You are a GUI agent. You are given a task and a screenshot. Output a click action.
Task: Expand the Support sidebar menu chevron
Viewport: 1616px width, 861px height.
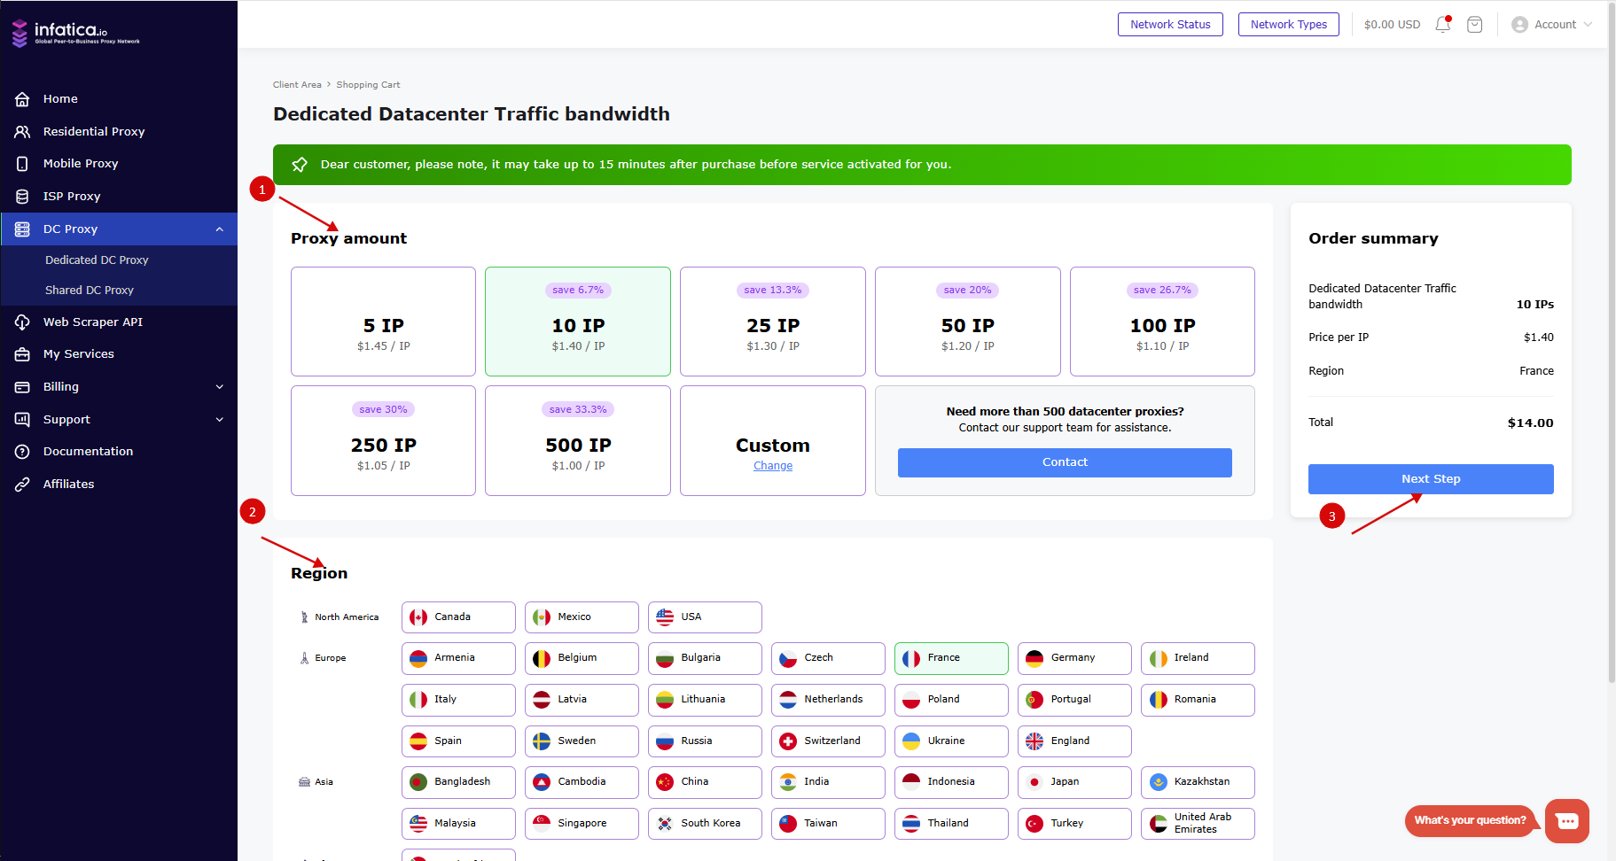tap(220, 420)
